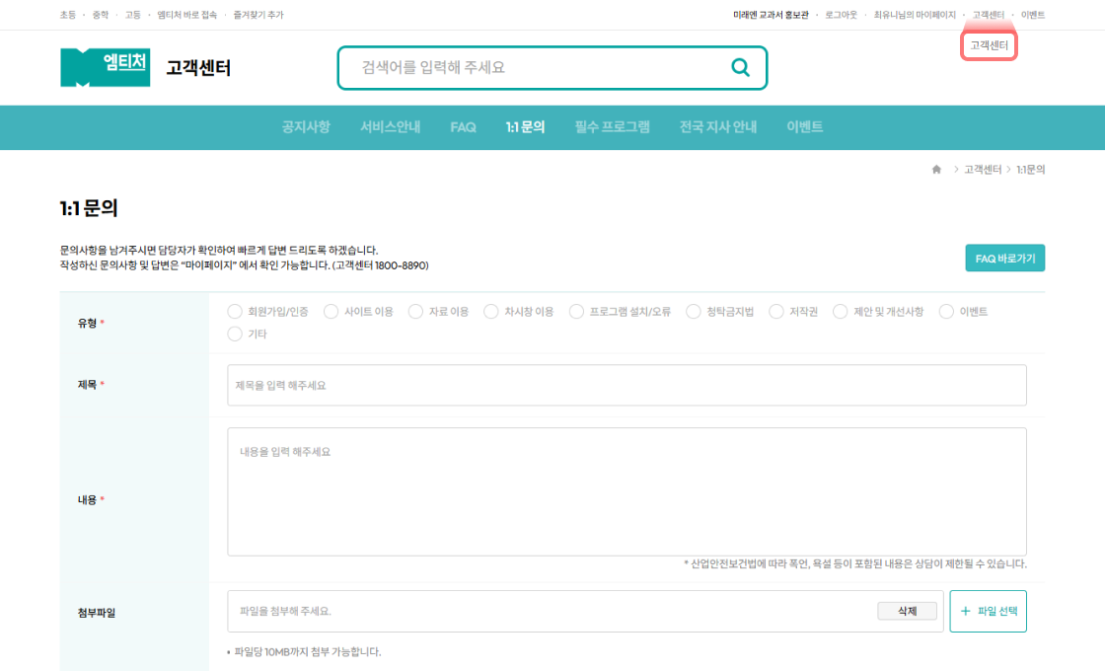This screenshot has height=671, width=1105.
Task: Open the 공지사항 menu tab
Action: pyautogui.click(x=306, y=127)
